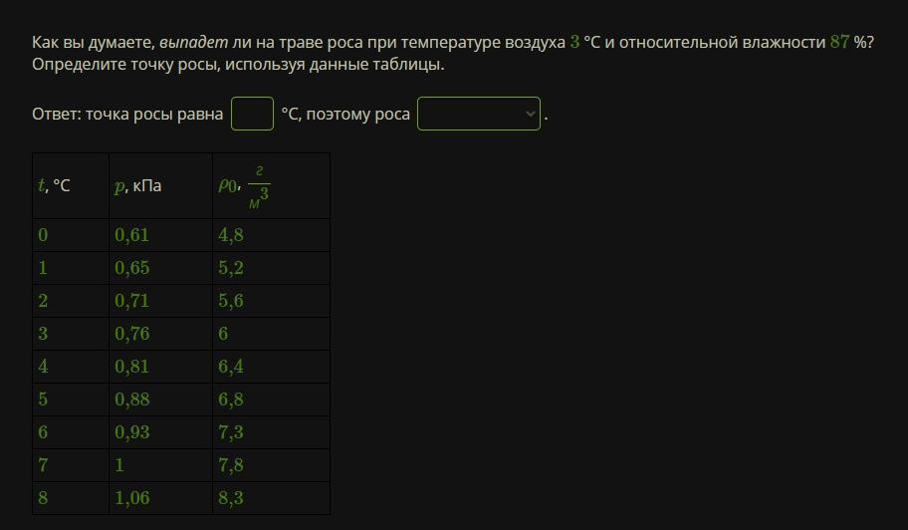Select the 't, °C' table header cell
This screenshot has height=530, width=908.
[x=71, y=186]
